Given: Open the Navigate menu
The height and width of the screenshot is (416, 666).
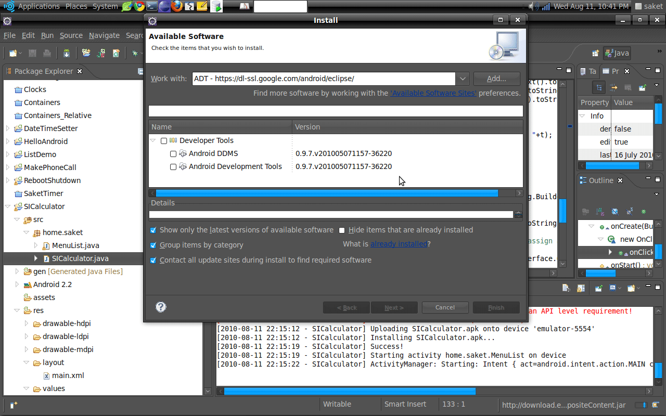Looking at the screenshot, I should pyautogui.click(x=104, y=35).
